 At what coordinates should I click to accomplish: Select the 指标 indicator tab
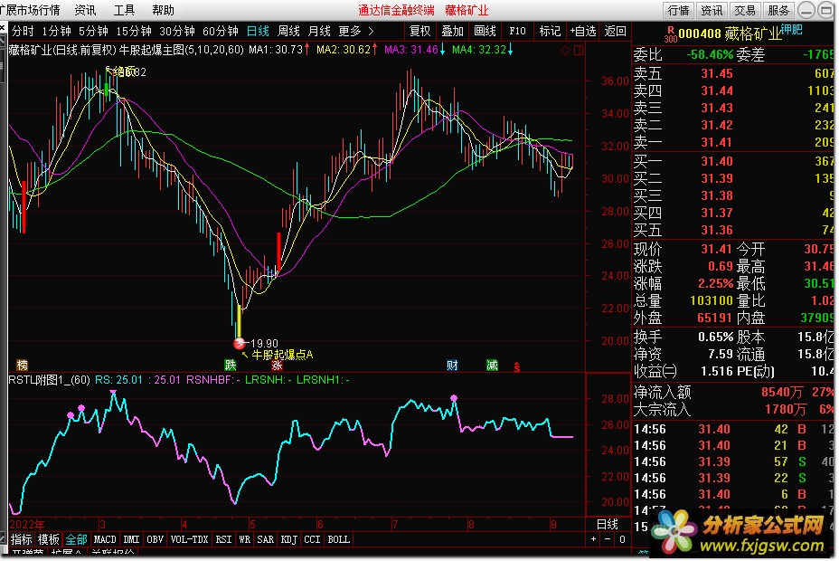[22, 539]
